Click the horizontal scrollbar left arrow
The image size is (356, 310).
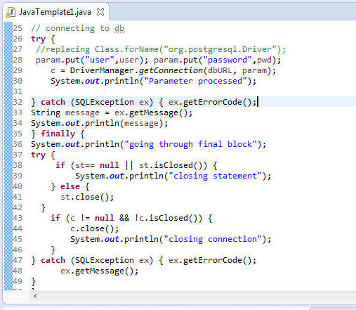pyautogui.click(x=35, y=296)
